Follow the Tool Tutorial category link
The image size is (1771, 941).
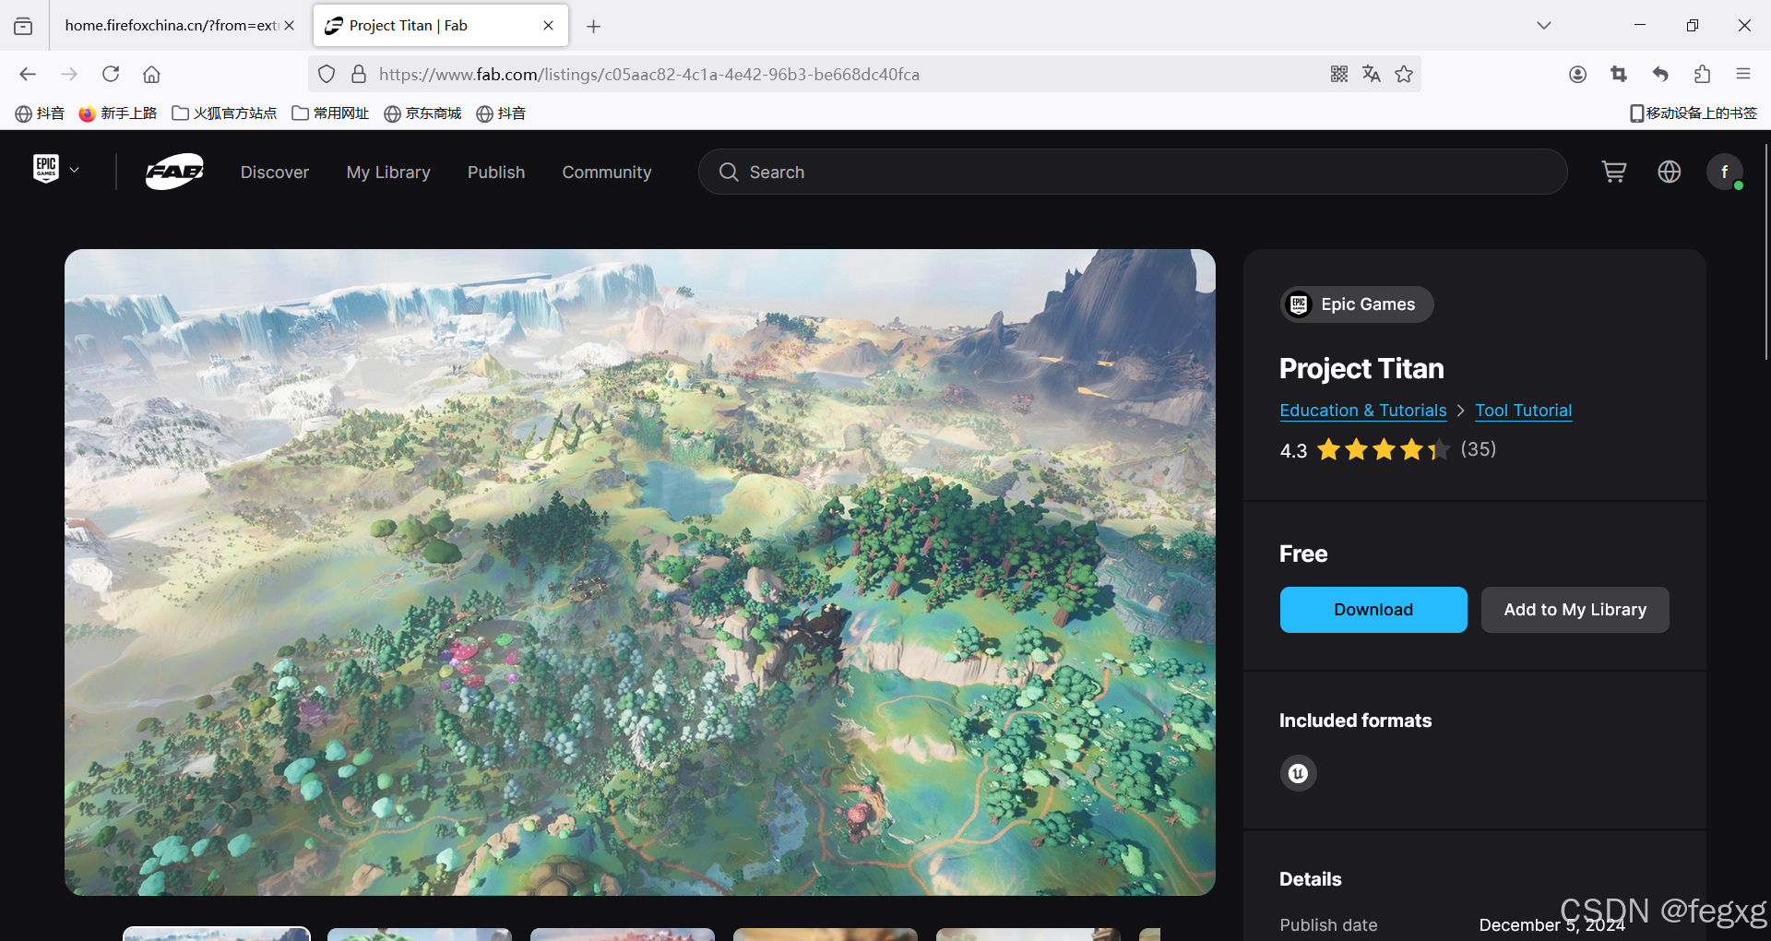pyautogui.click(x=1524, y=411)
